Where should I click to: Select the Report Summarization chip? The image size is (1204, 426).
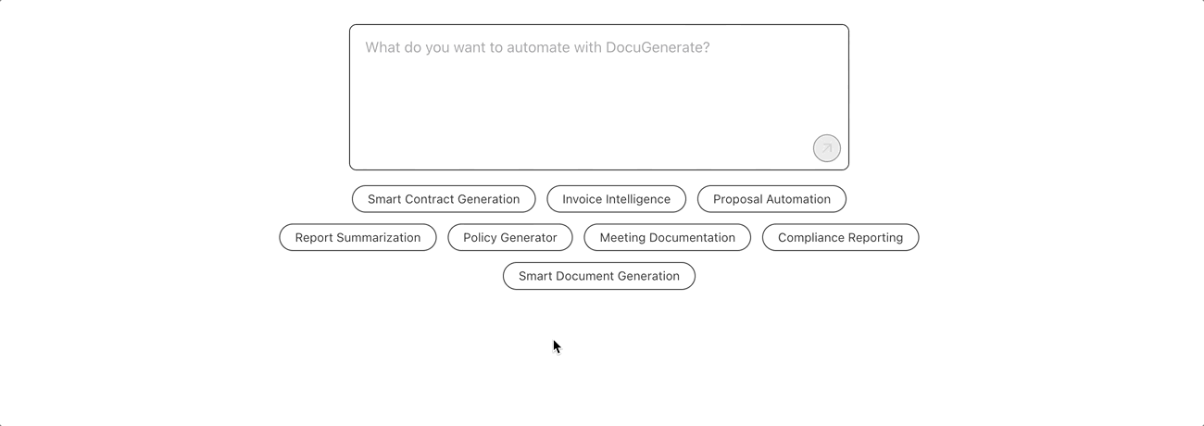(357, 238)
